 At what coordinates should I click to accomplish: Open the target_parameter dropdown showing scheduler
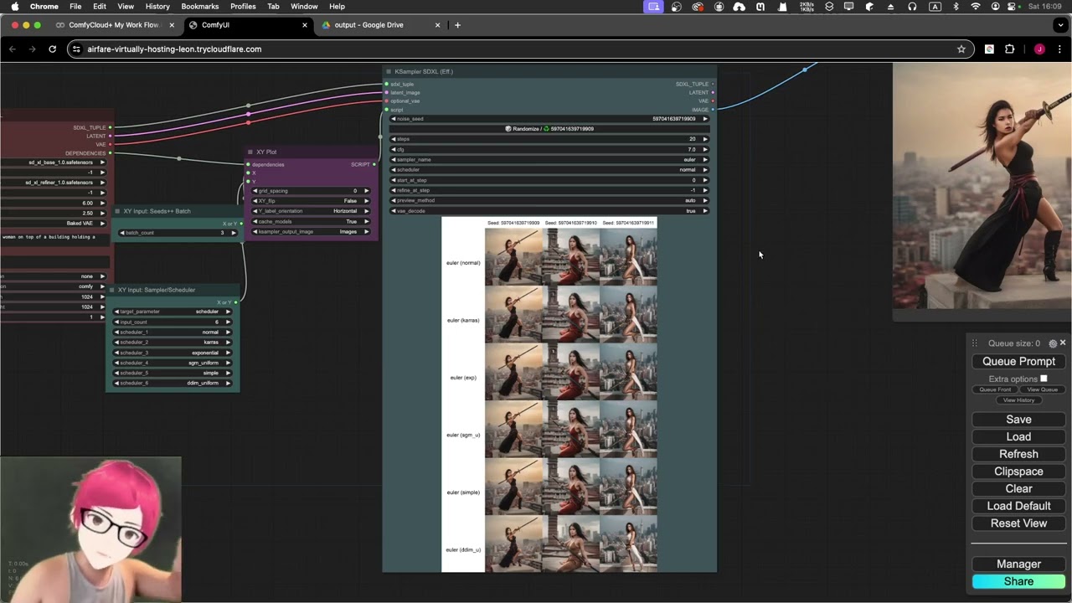(x=173, y=312)
